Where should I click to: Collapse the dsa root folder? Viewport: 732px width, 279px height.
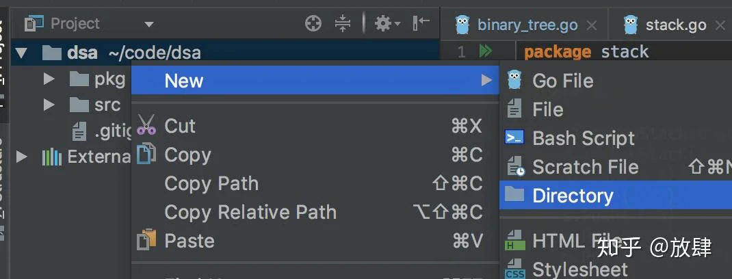[x=21, y=53]
